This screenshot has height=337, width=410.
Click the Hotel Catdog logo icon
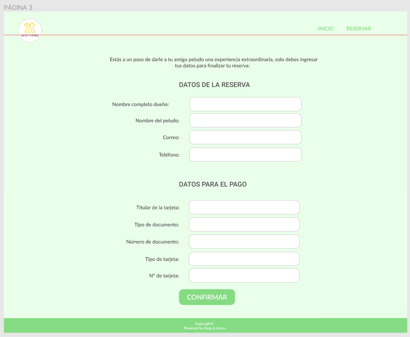pyautogui.click(x=30, y=31)
